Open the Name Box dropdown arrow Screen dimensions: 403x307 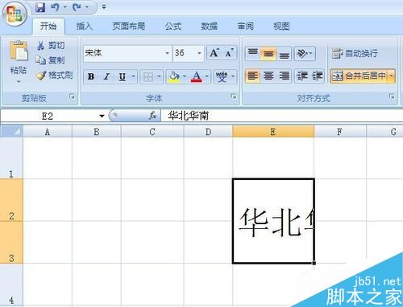point(102,117)
